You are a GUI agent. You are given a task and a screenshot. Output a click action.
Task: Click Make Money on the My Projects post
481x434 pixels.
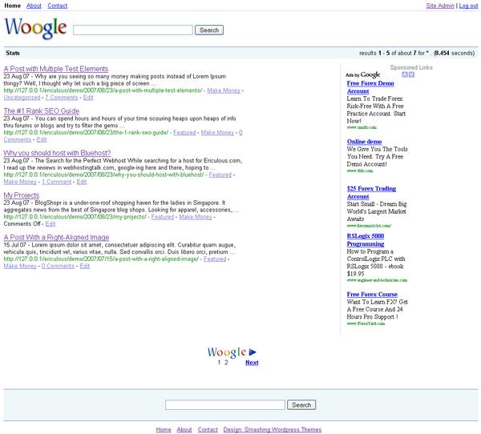point(196,217)
